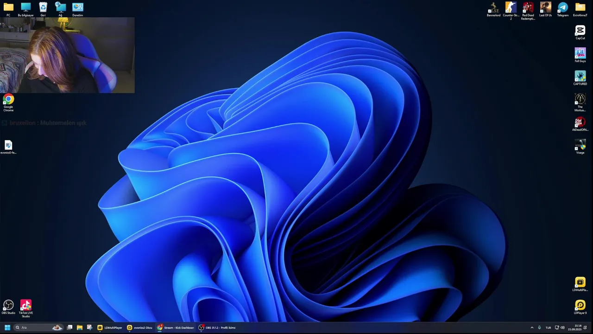Launch the CAPTURED game shortcut

click(580, 78)
